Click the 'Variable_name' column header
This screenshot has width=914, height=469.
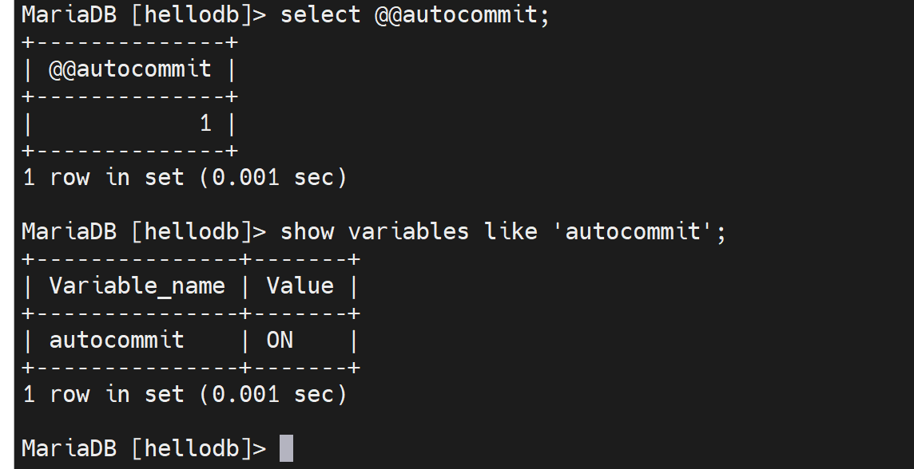point(137,286)
